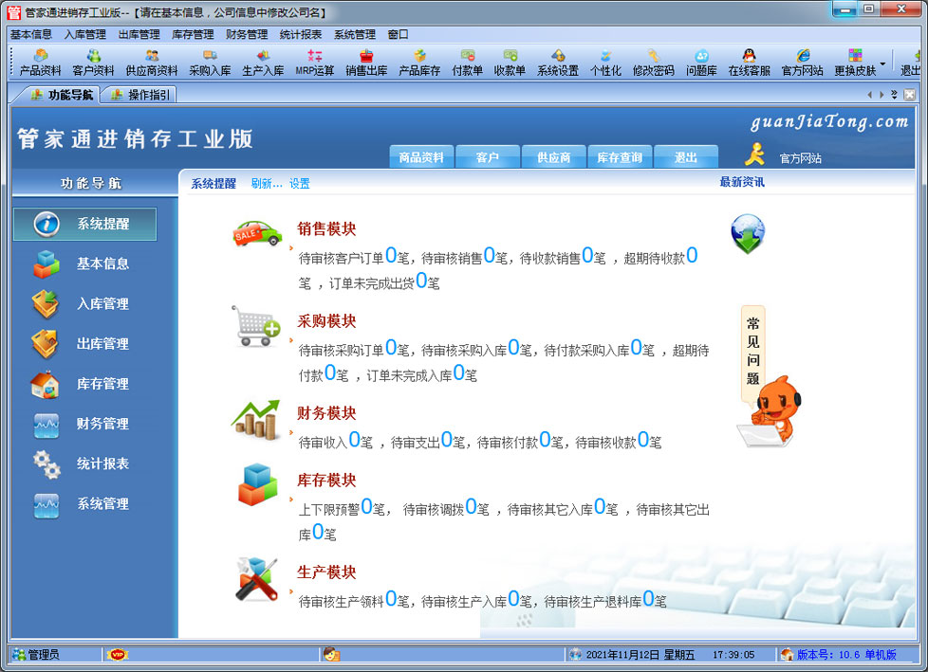Image resolution: width=928 pixels, height=672 pixels.
Task: Click the 库存查询 banner button
Action: tap(620, 157)
